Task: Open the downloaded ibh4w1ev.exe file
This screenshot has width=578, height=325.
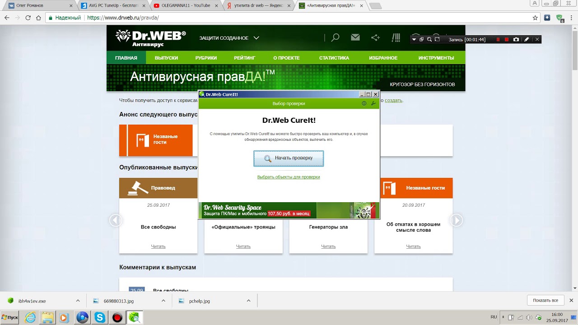Action: tap(32, 301)
